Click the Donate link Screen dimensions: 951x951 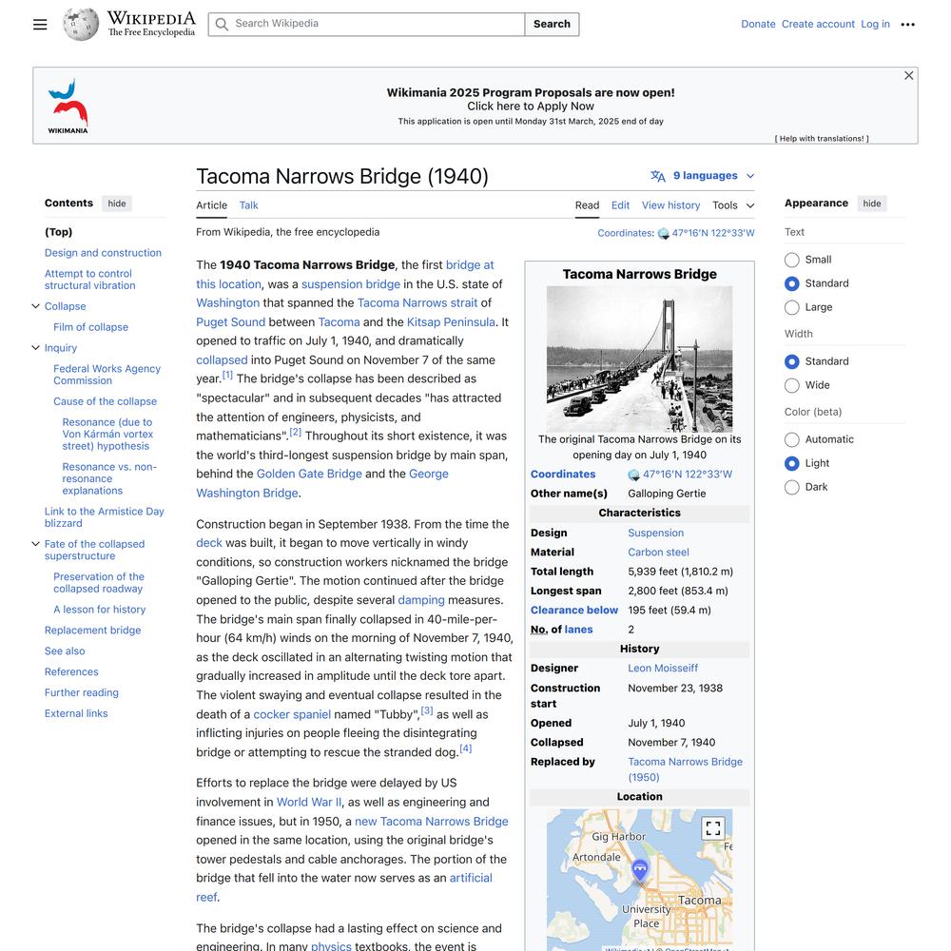(x=758, y=25)
